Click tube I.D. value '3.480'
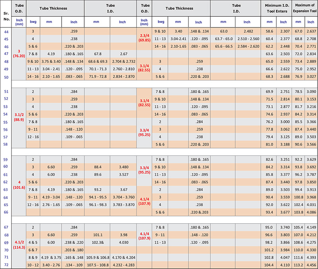The height and width of the screenshot is (269, 318). 124,167
